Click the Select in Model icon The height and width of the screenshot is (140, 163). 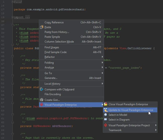106,115
